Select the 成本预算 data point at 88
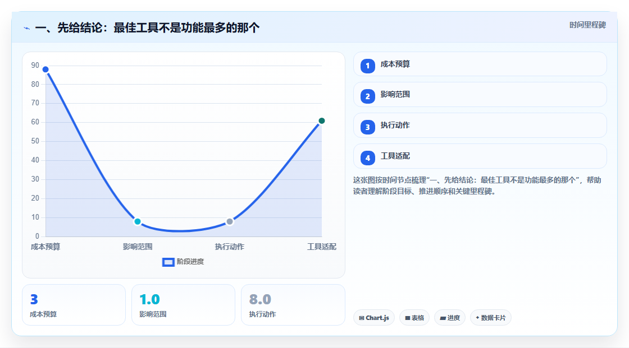629x348 pixels. [45, 69]
